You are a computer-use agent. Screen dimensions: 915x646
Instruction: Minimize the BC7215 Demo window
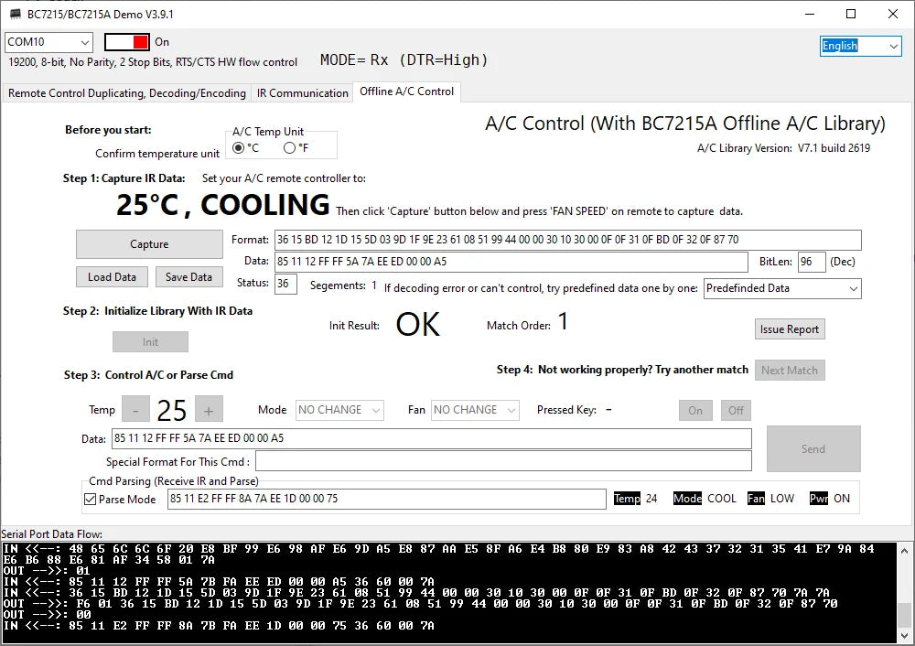point(810,14)
